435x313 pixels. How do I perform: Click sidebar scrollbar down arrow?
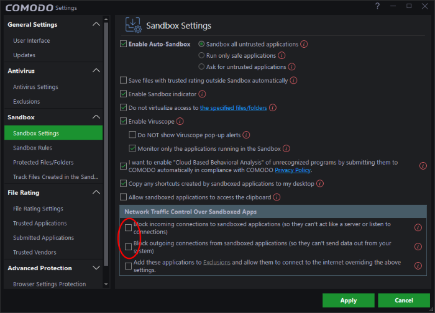pos(106,284)
